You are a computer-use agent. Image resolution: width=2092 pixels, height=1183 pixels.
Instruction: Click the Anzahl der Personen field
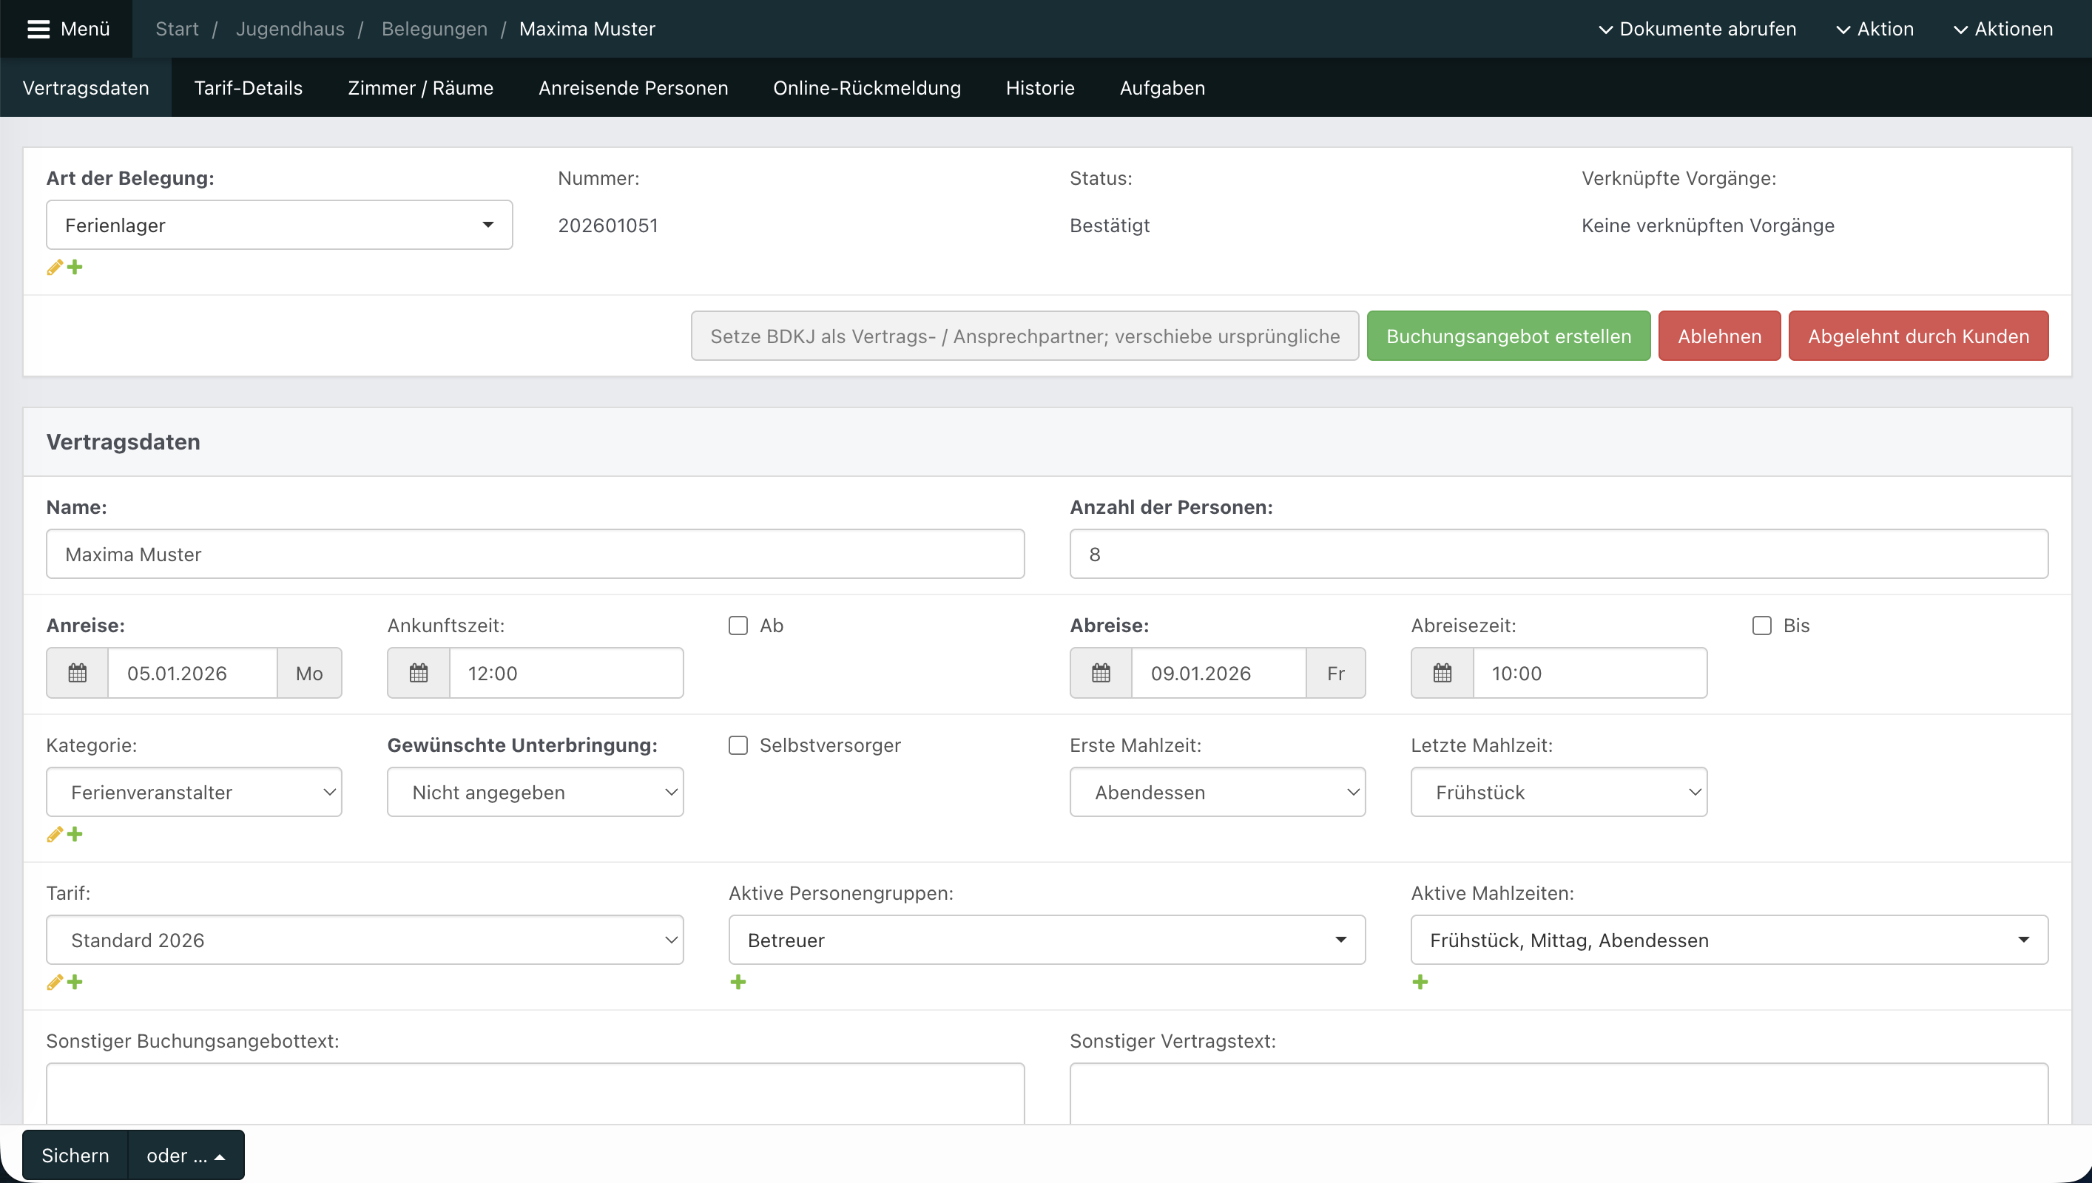click(1558, 554)
